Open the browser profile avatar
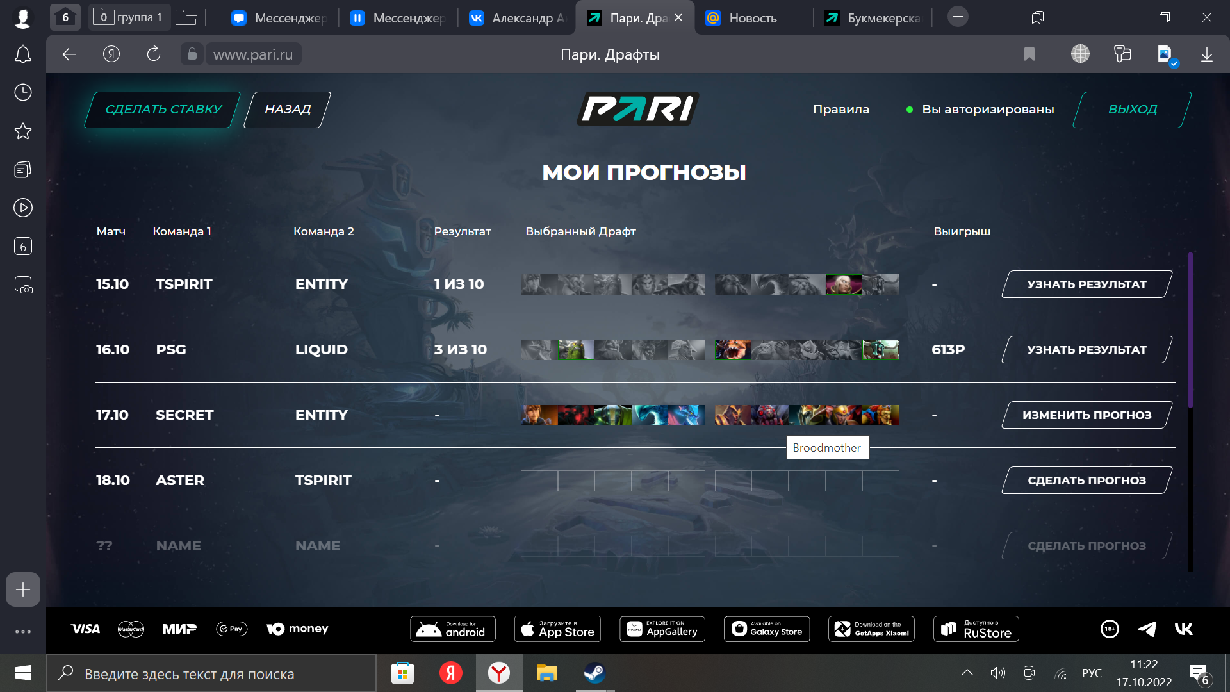 (x=23, y=17)
